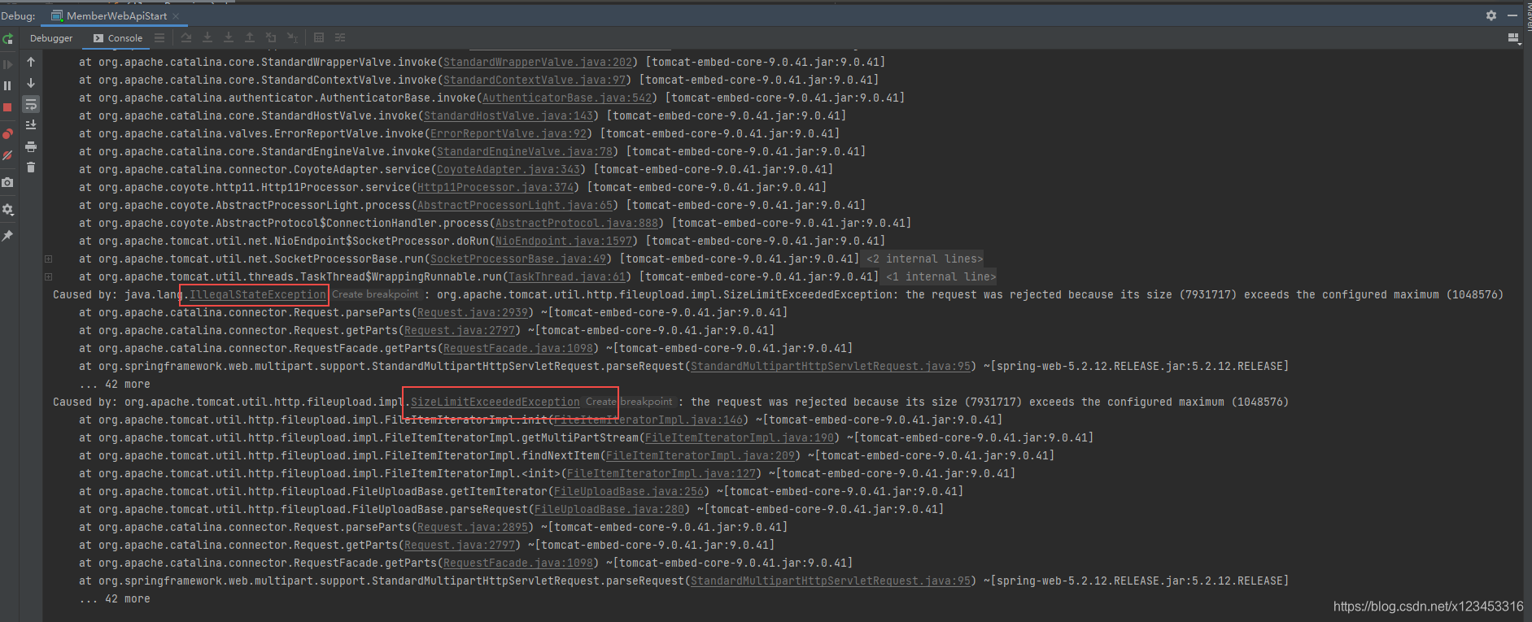1532x622 pixels.
Task: Open StandardContextValve.java:97 link
Action: point(535,80)
